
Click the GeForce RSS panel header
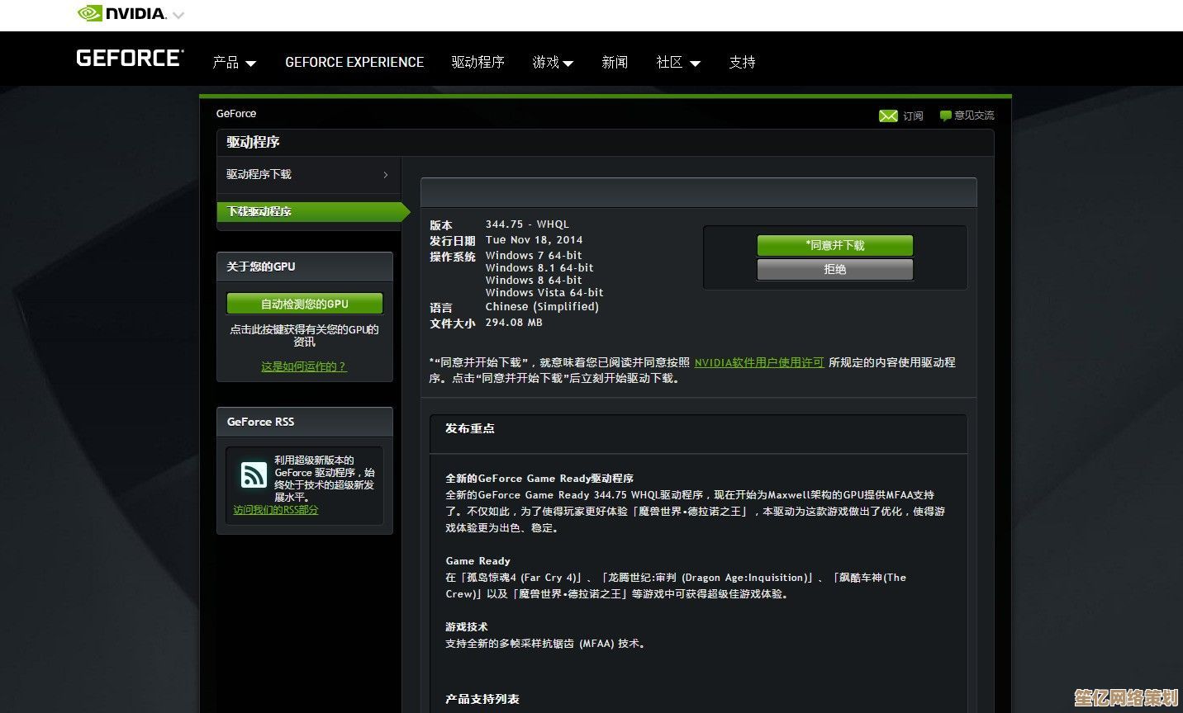[305, 422]
